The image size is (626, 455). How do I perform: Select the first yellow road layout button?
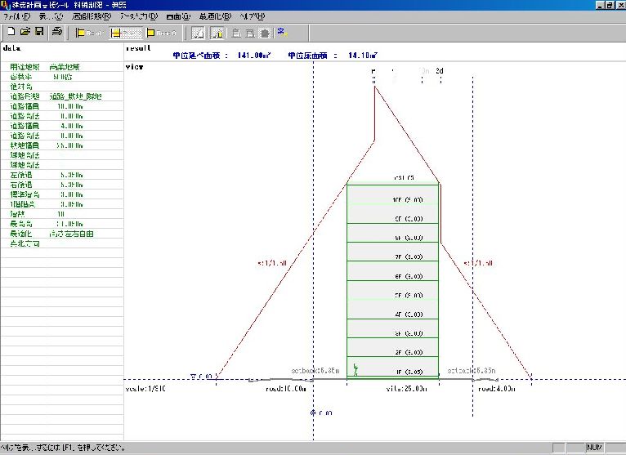click(x=89, y=33)
